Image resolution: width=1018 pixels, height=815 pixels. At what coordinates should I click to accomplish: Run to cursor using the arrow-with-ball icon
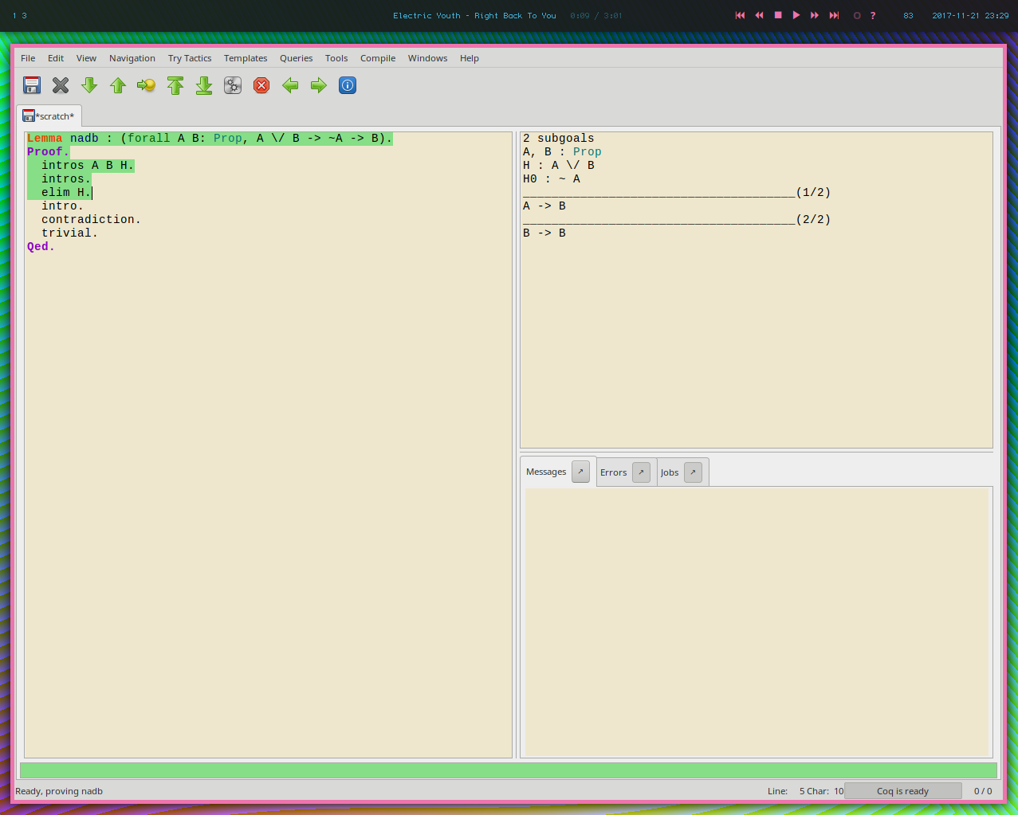coord(146,85)
